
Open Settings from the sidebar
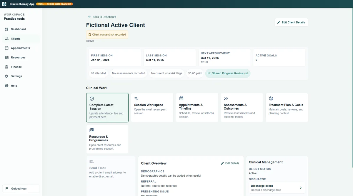coord(21,76)
